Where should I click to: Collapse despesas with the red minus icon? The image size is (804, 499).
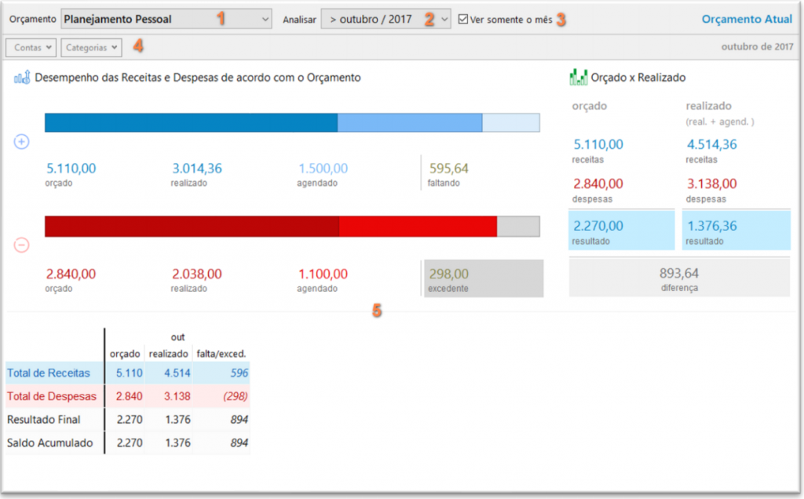pos(22,245)
